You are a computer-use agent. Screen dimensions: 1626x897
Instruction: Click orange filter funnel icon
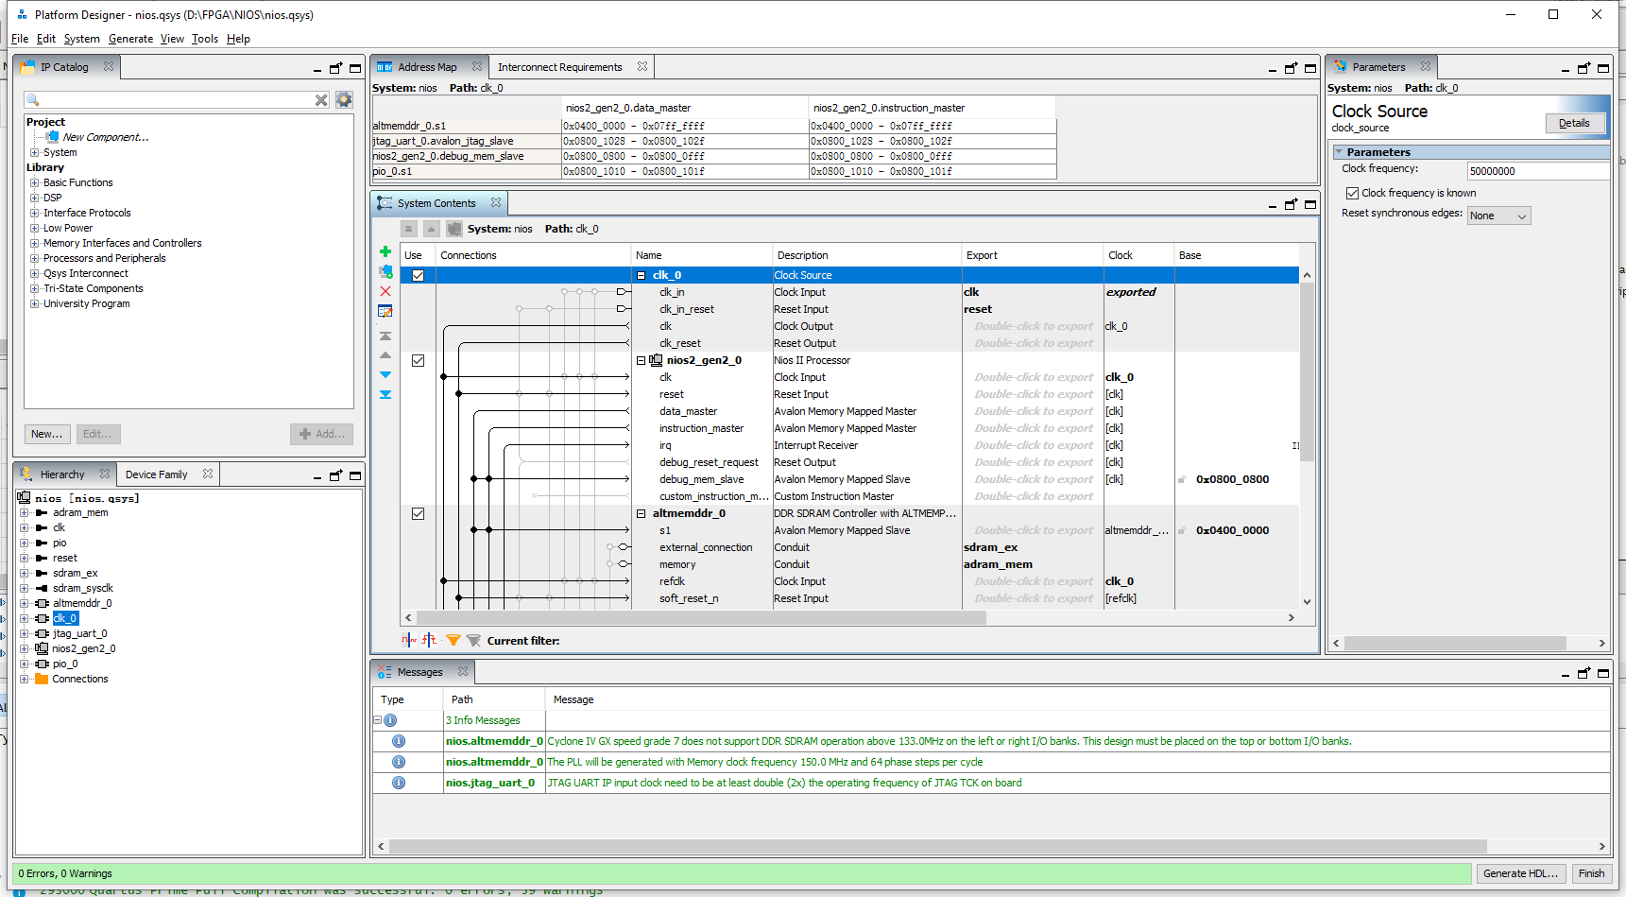point(454,640)
